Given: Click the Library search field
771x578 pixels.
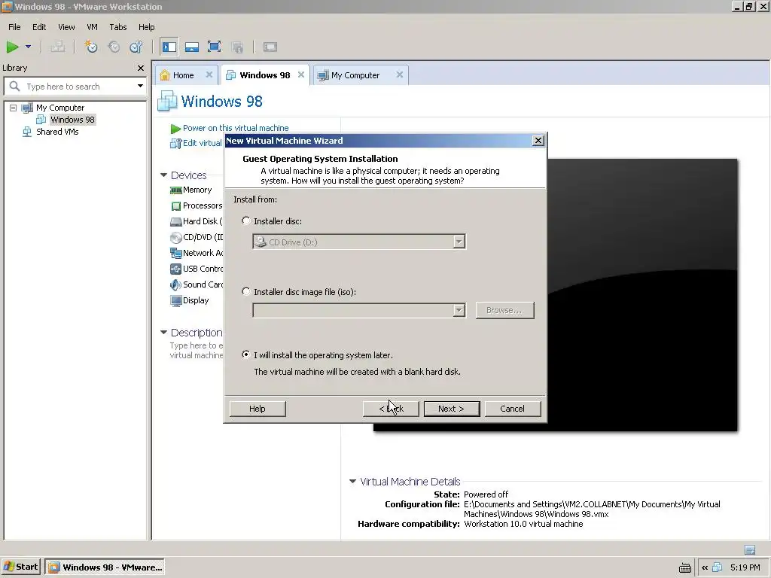Looking at the screenshot, I should (74, 87).
